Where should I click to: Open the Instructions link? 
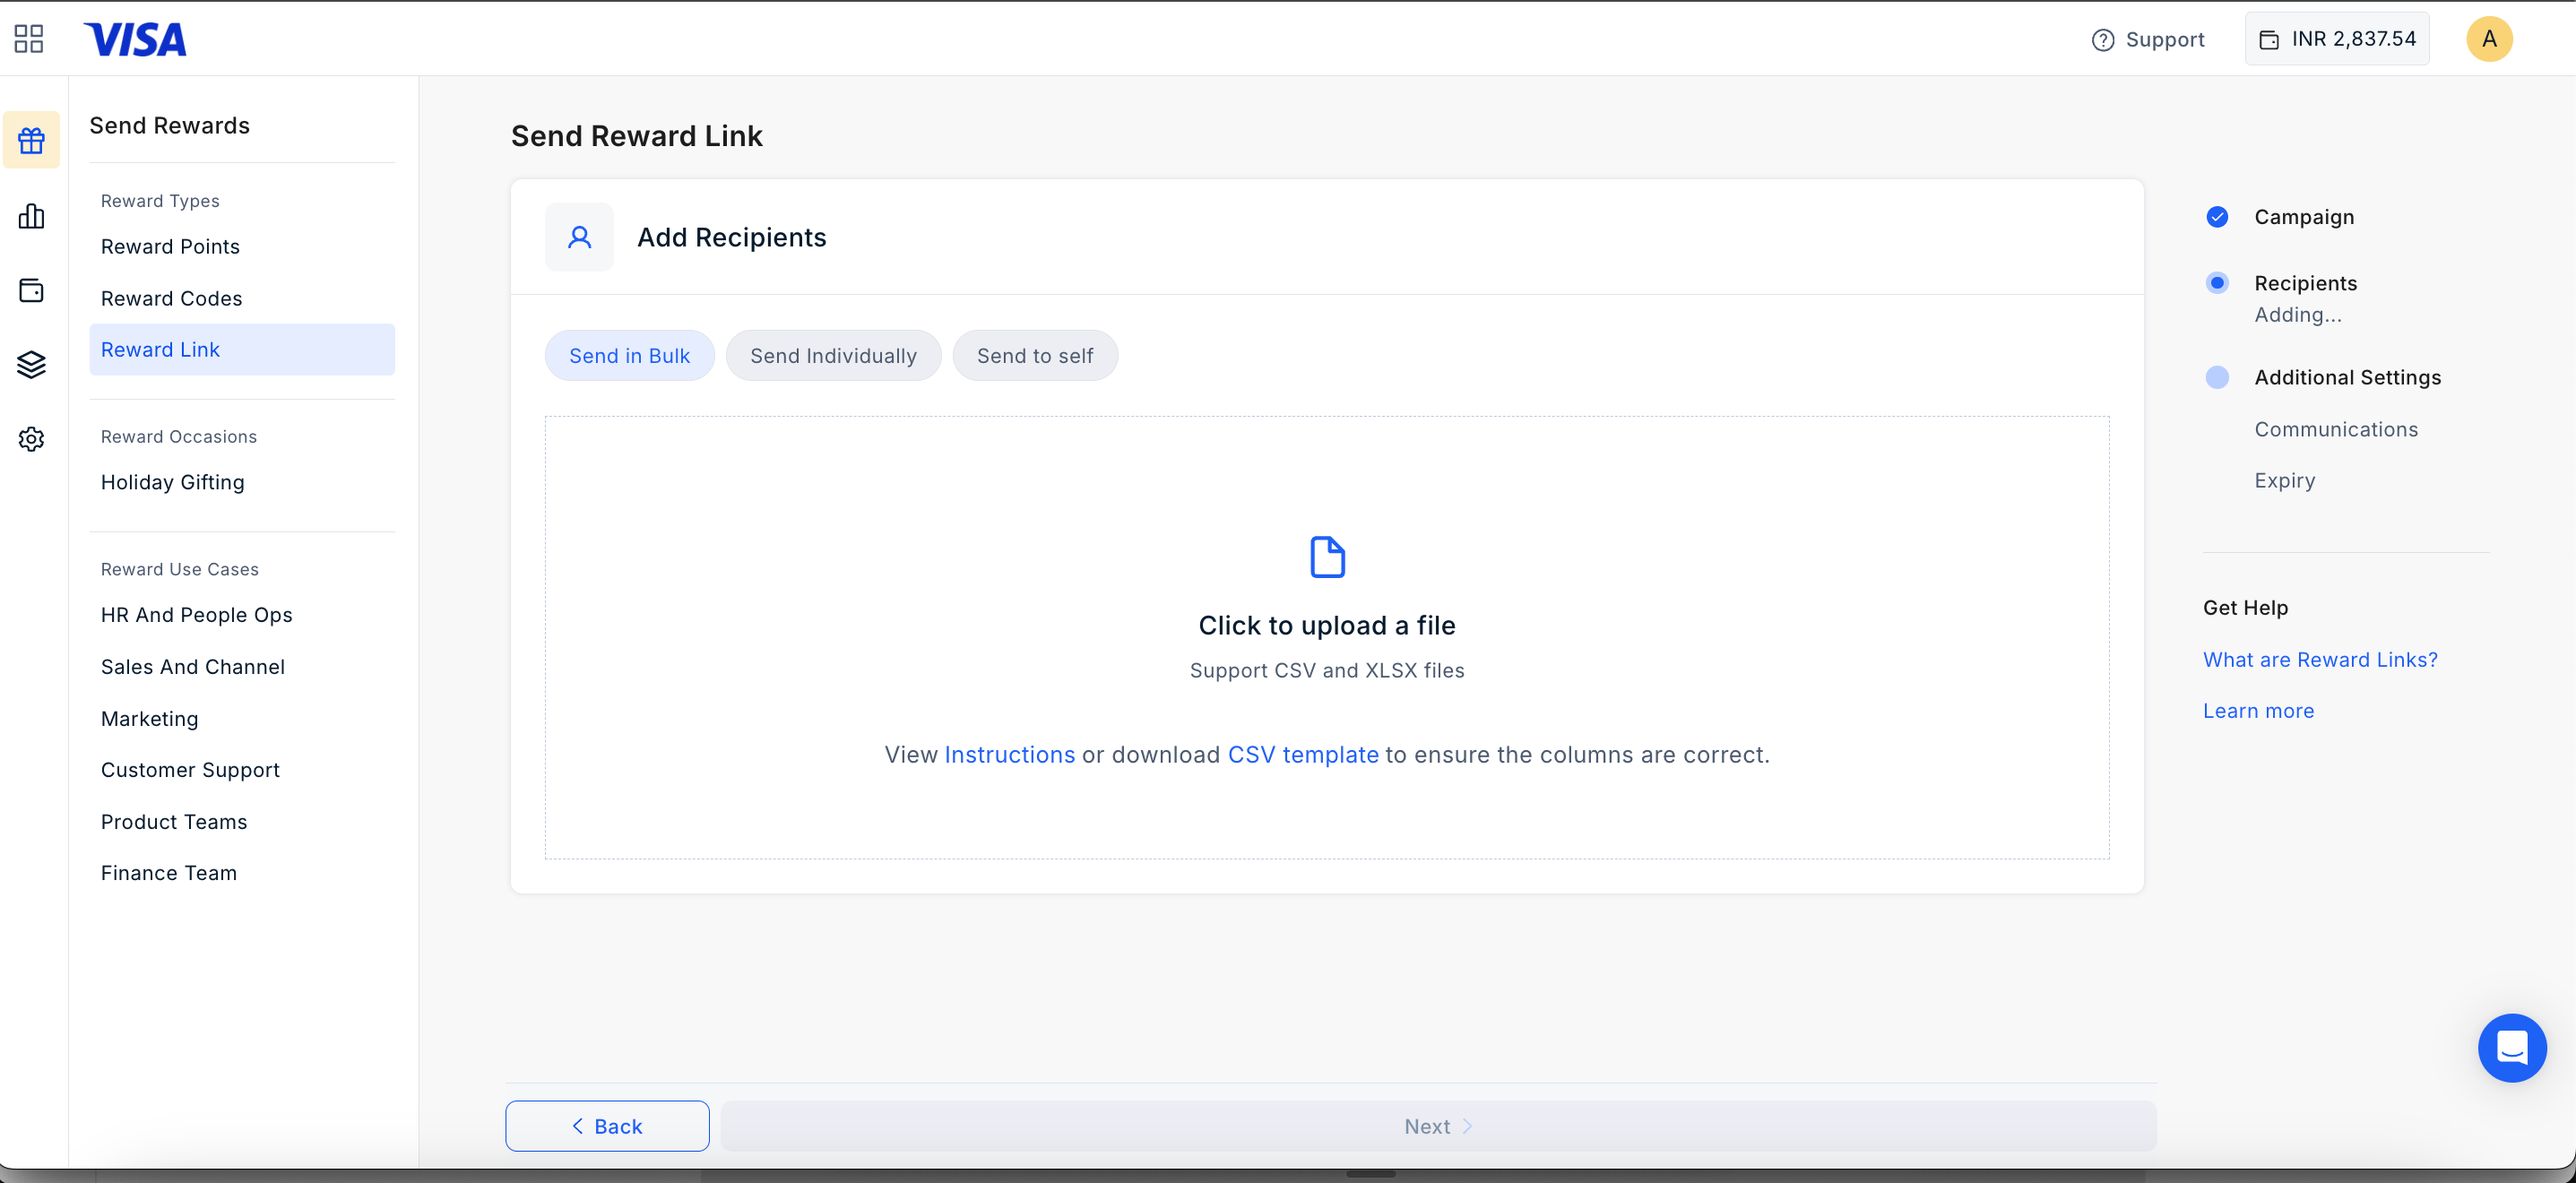(x=1009, y=754)
